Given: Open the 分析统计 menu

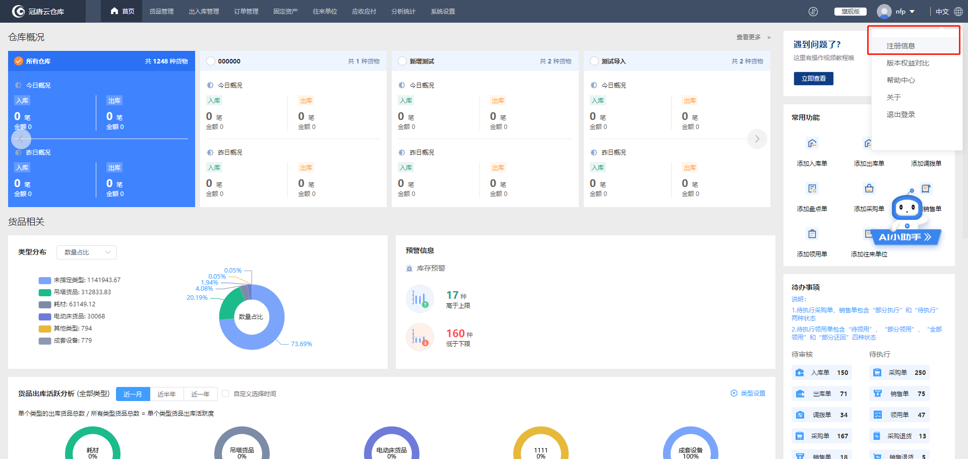Looking at the screenshot, I should point(403,11).
